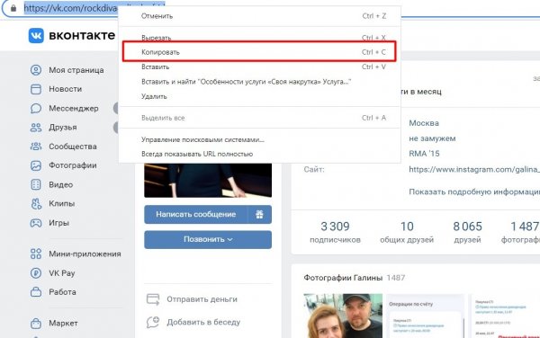This screenshot has width=540, height=338.
Task: Click the Добавить в беседу chat icon
Action: (153, 322)
